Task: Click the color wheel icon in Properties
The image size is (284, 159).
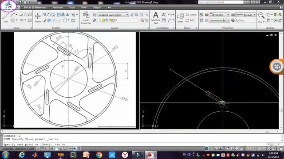Action: pyautogui.click(x=206, y=15)
